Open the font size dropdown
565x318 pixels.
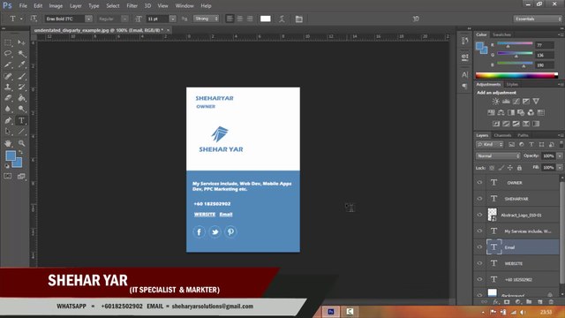173,19
